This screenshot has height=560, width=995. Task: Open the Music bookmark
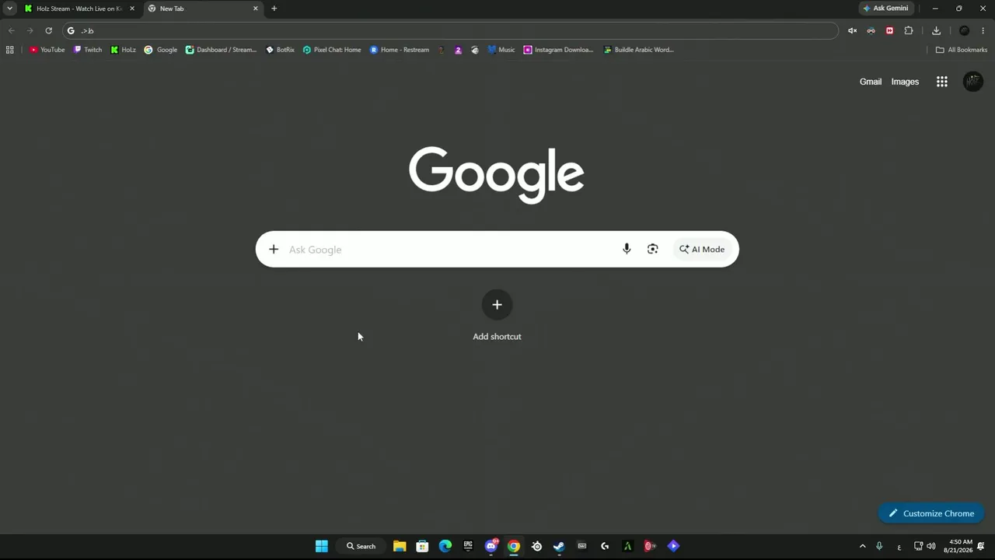[501, 50]
